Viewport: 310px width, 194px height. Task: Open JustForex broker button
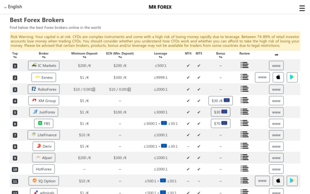coord(44,112)
